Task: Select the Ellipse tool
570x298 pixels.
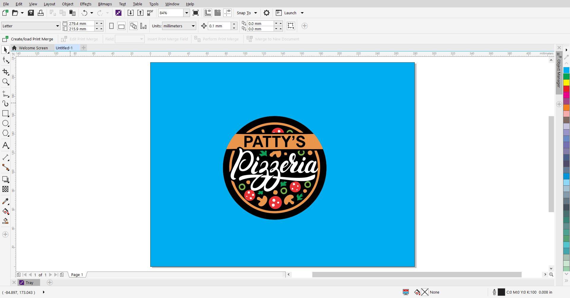Action: tap(5, 123)
